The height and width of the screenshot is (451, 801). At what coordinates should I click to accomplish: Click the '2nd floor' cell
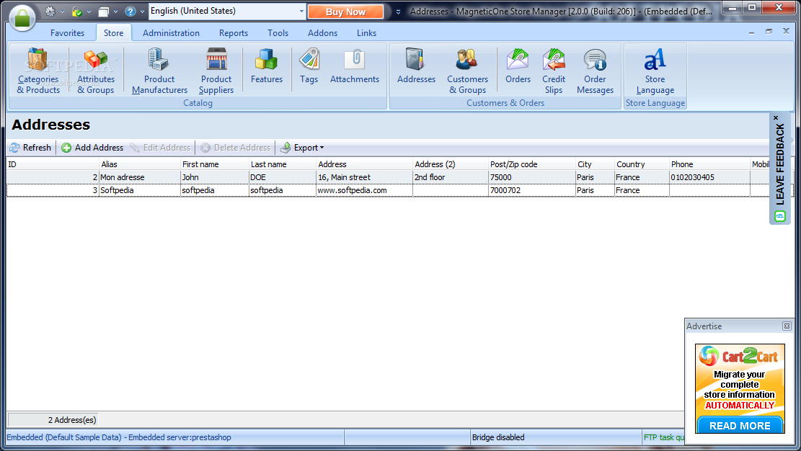click(x=450, y=177)
